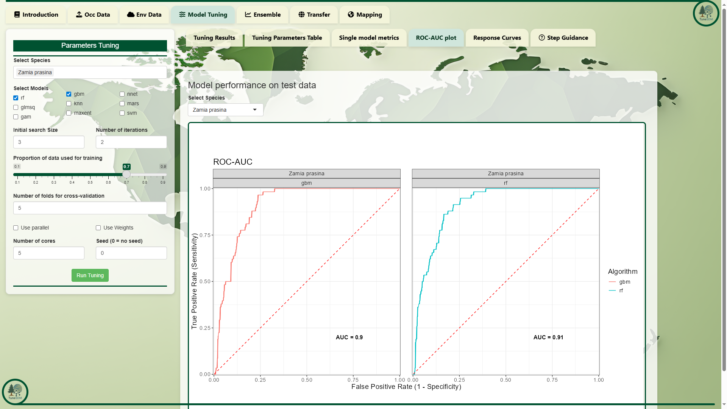Click the Occ Data upload icon
The image size is (727, 409).
point(79,15)
